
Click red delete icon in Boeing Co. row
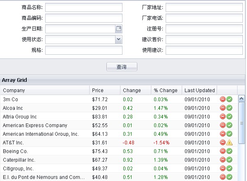click(223, 151)
